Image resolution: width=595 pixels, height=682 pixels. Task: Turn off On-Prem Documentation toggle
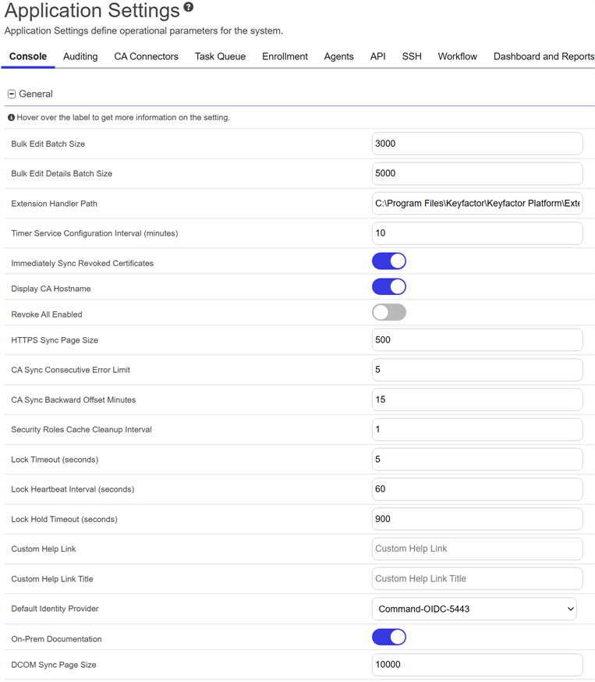tap(388, 638)
